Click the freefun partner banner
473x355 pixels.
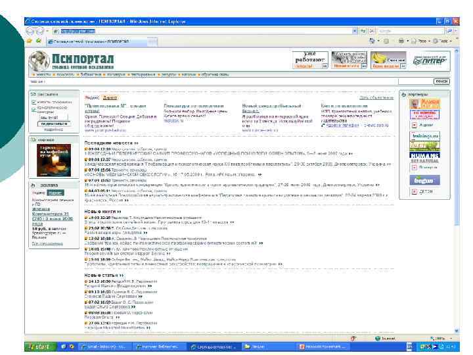[x=425, y=180]
